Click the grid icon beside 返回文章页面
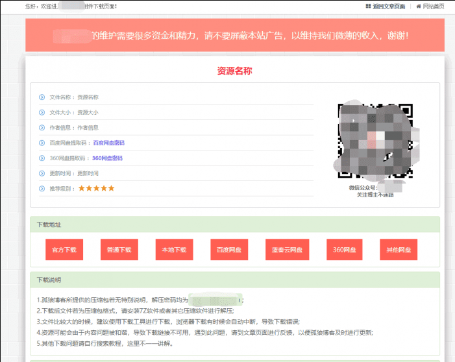This screenshot has height=362, width=455. pos(368,6)
